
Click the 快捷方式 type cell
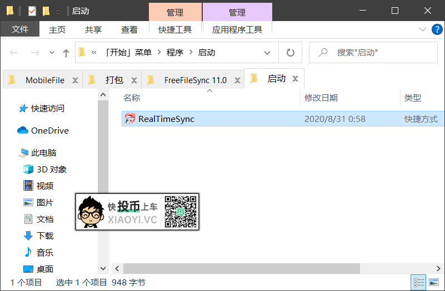point(421,119)
